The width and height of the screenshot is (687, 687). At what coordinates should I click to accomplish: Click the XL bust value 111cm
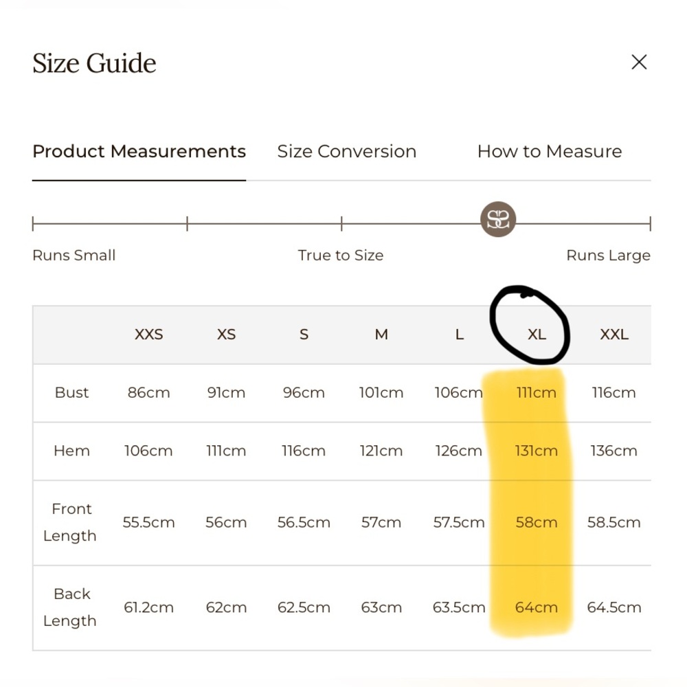(x=537, y=393)
